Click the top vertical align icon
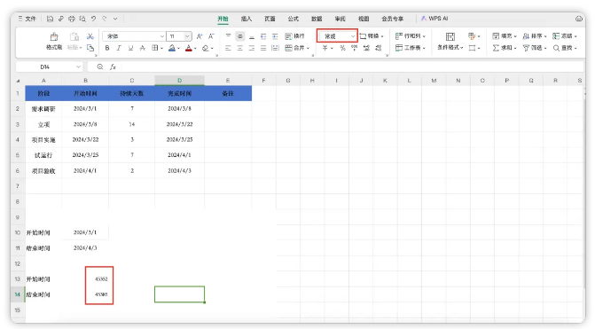The height and width of the screenshot is (329, 595). (x=228, y=36)
